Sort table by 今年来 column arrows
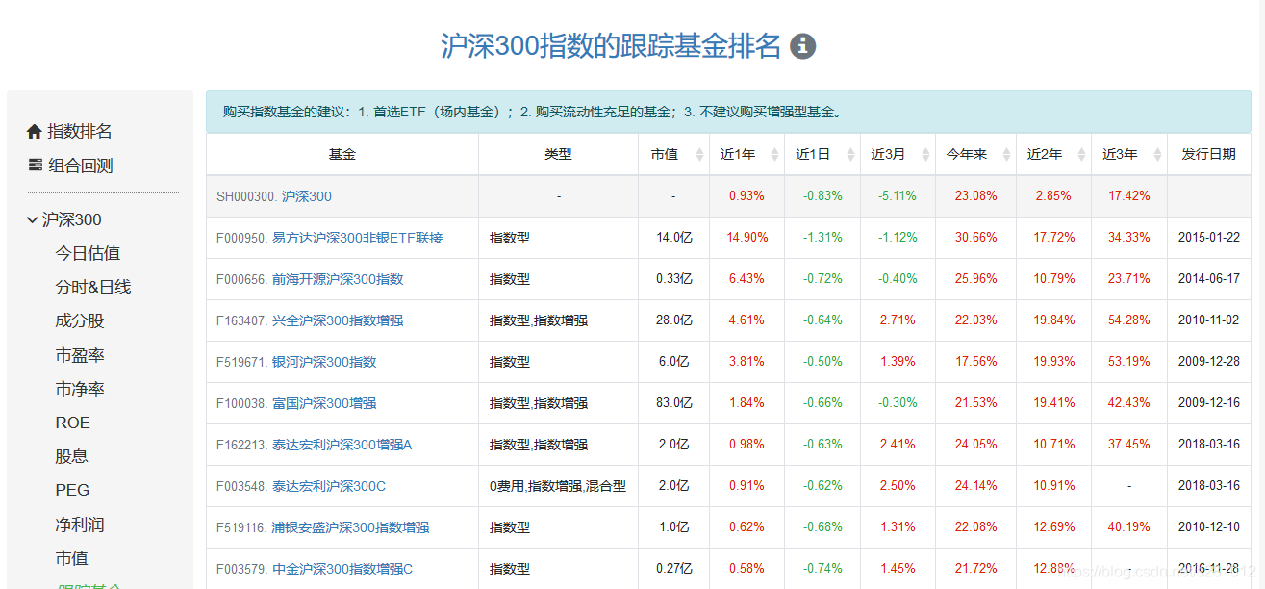The image size is (1265, 589). (x=1006, y=154)
